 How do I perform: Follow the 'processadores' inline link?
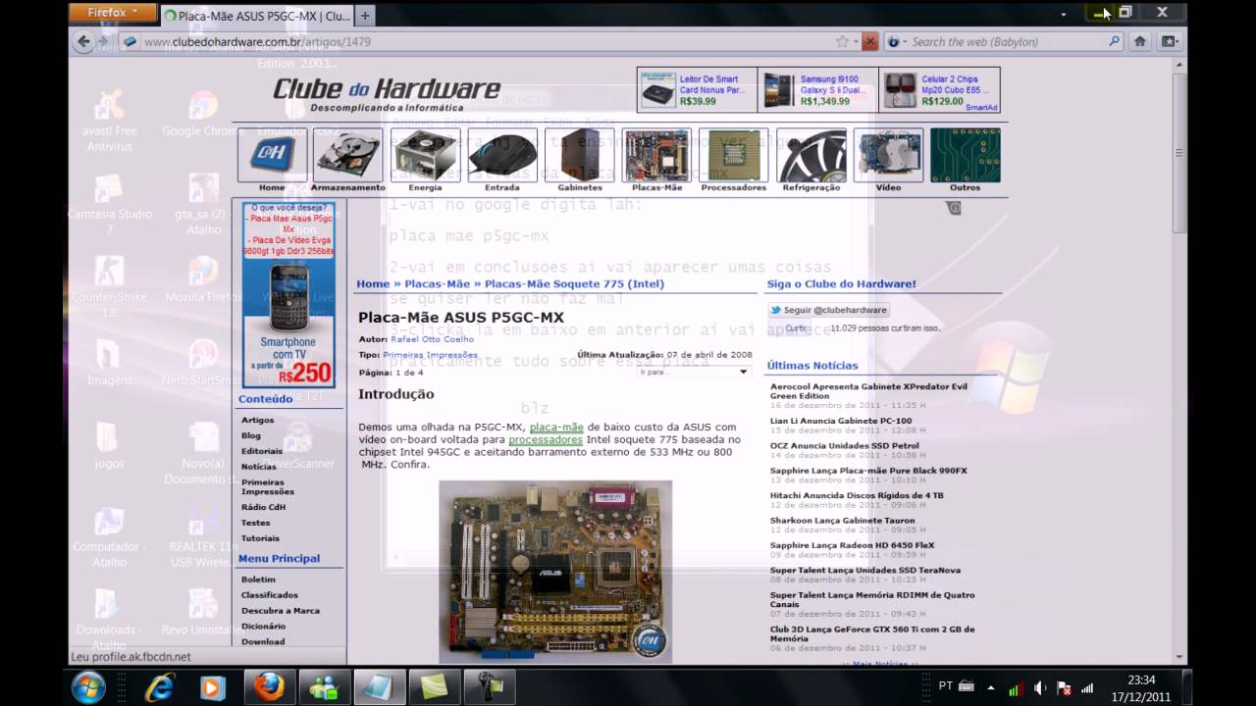[x=546, y=440]
